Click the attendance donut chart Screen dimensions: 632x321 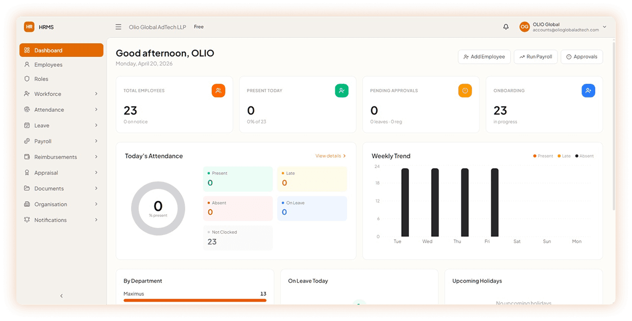click(x=158, y=209)
